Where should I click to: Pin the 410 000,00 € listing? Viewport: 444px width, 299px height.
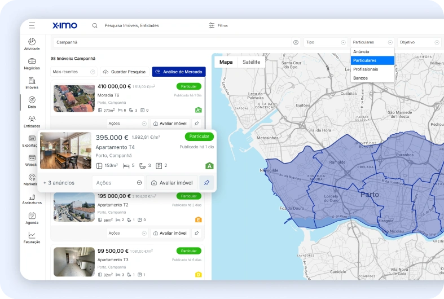coord(196,124)
